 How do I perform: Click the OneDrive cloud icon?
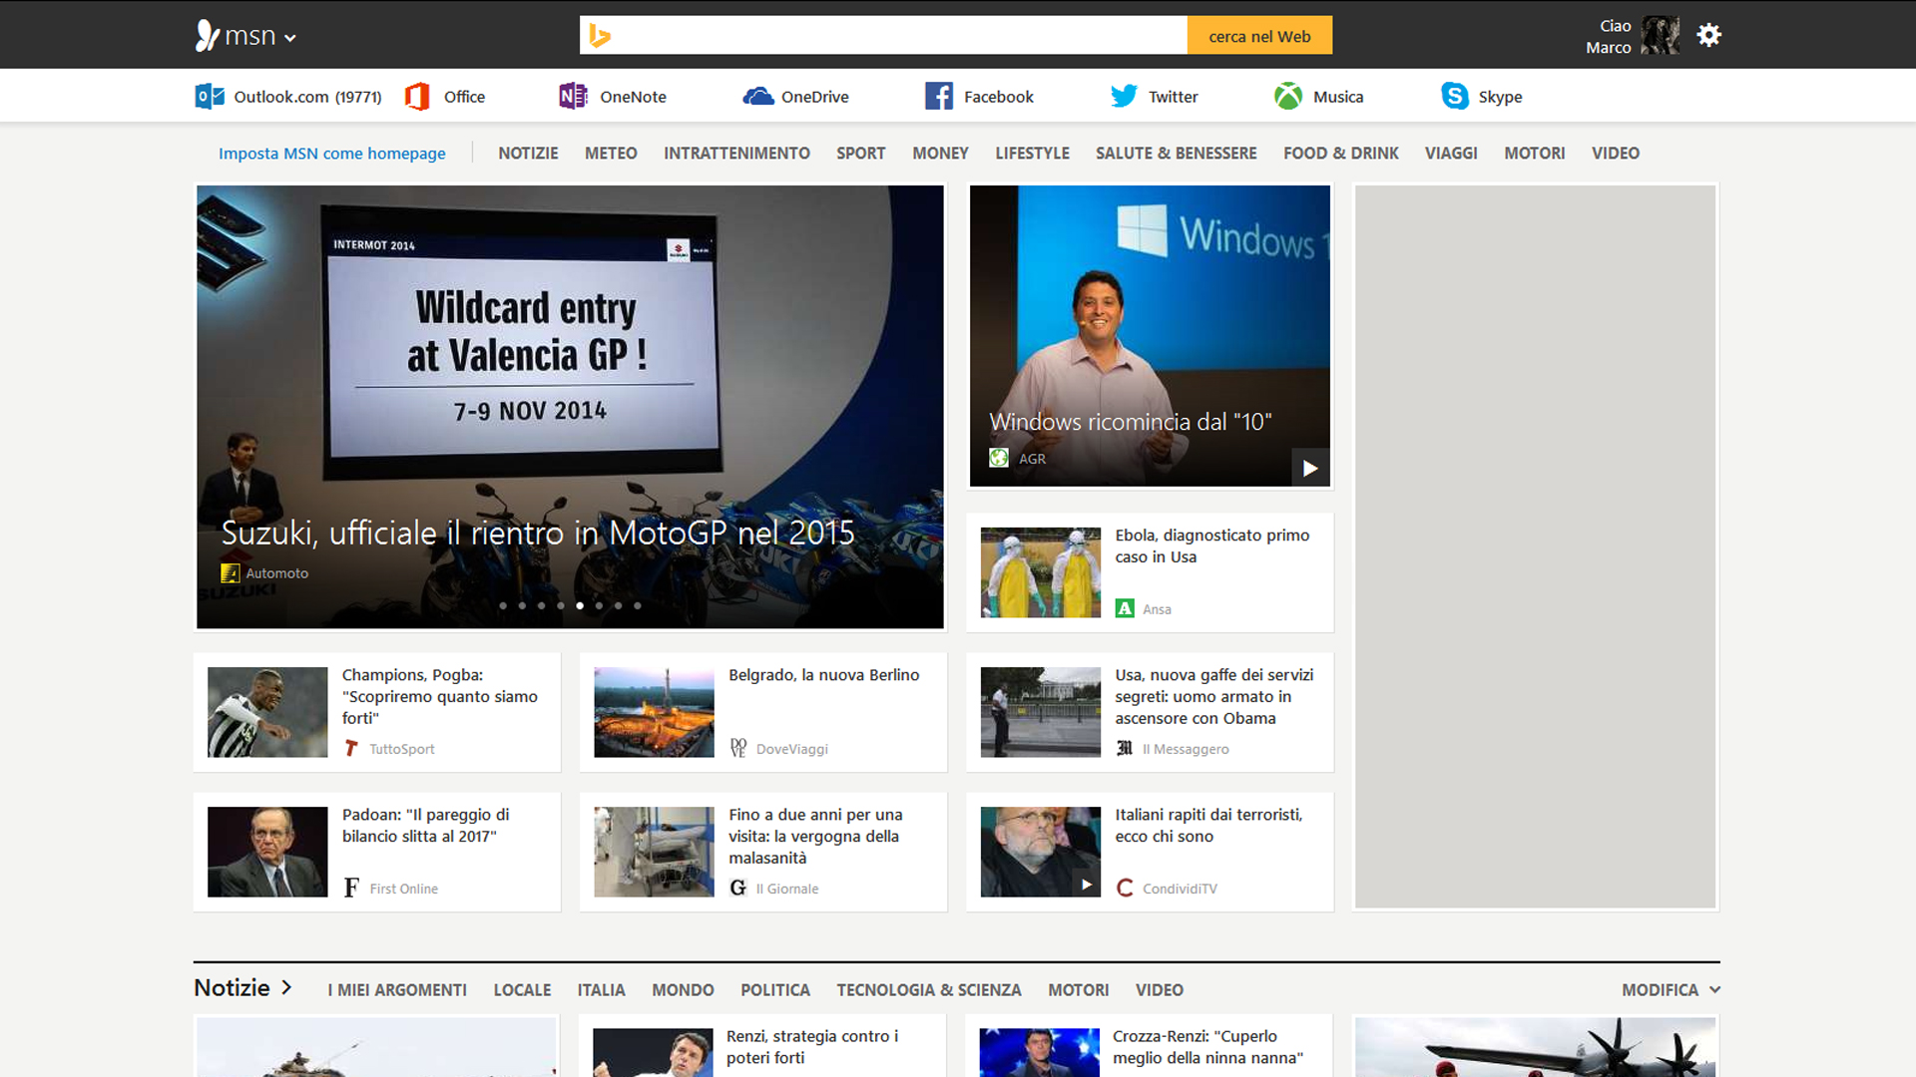click(758, 97)
